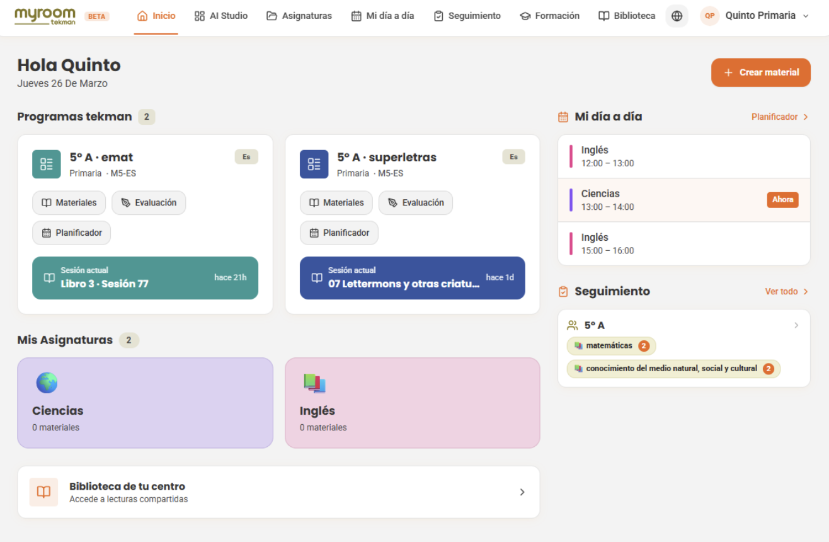Open the AI Studio tab
This screenshot has width=829, height=542.
(x=221, y=16)
